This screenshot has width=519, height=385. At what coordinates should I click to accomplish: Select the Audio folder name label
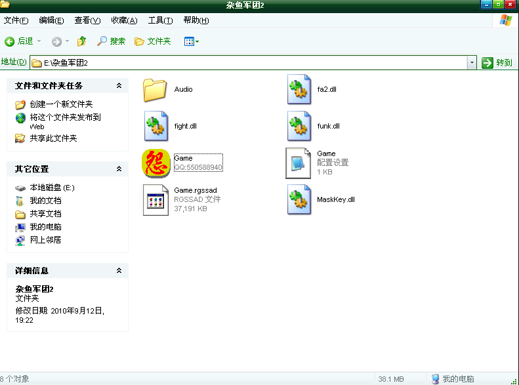point(183,89)
